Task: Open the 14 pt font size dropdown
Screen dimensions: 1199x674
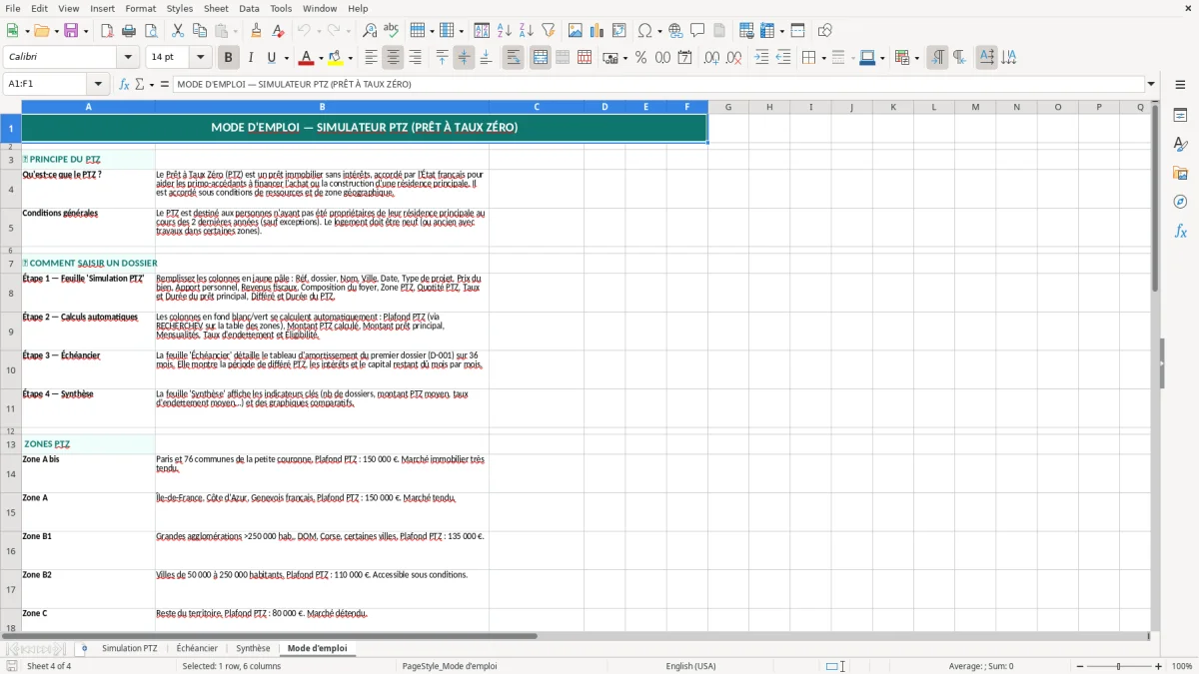Action: [201, 58]
